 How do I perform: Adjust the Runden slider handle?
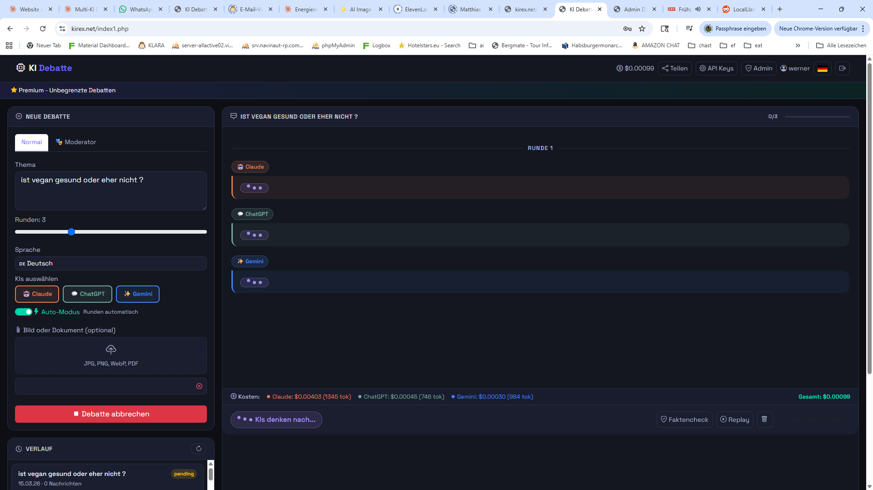point(71,232)
